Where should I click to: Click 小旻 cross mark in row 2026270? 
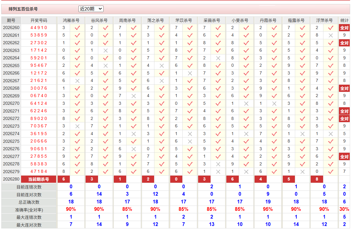click(x=246, y=104)
